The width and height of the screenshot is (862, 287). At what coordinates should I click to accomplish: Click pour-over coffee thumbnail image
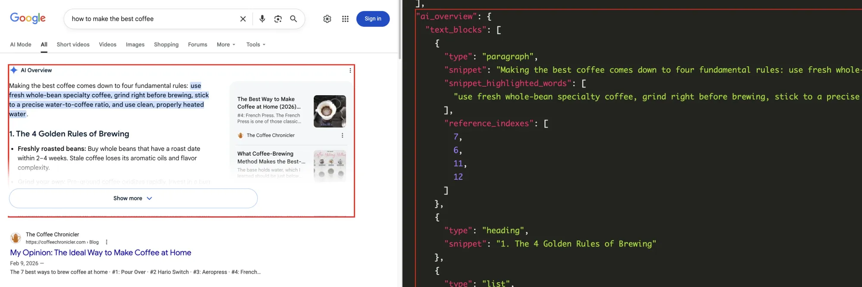point(330,111)
